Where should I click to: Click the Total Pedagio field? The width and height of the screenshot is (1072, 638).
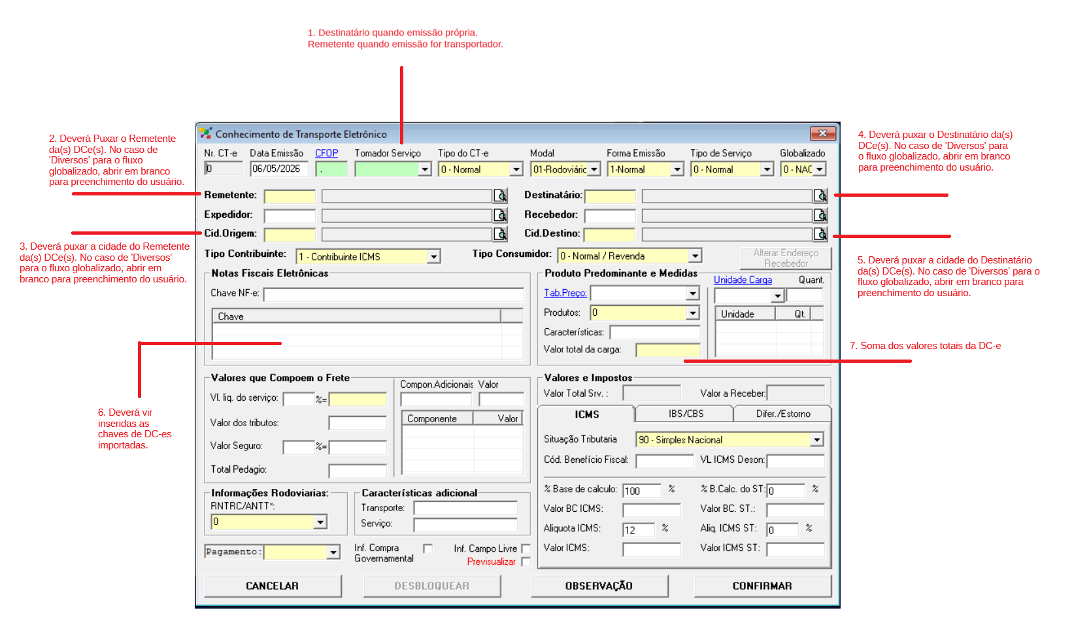point(358,471)
